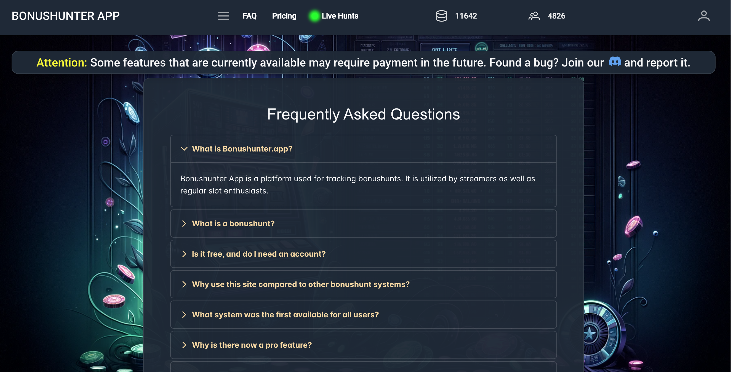Viewport: 731px width, 372px height.
Task: Collapse the 'What is Bonushunter.app?' chevron
Action: (x=184, y=149)
